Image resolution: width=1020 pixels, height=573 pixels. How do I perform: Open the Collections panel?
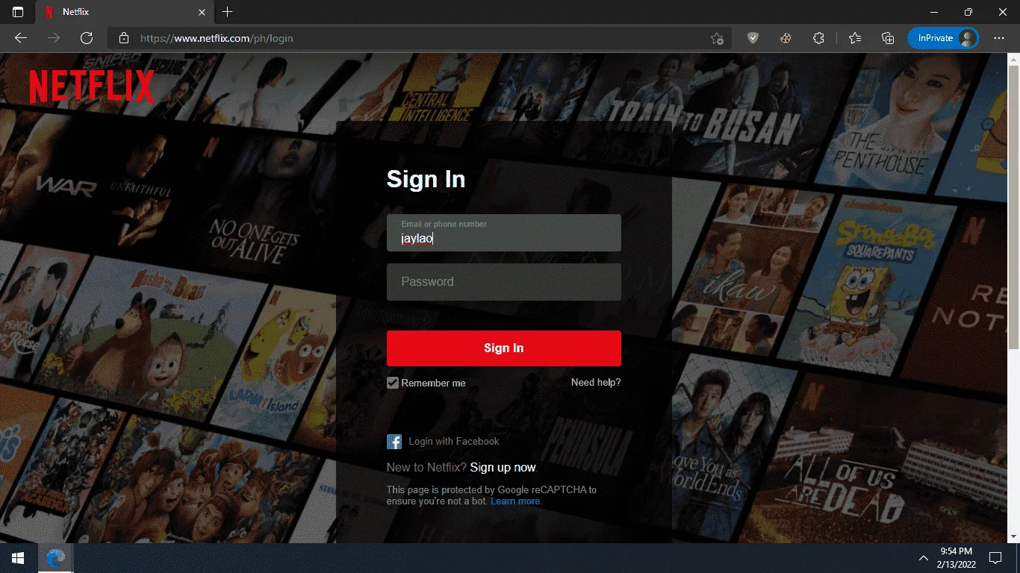point(888,38)
